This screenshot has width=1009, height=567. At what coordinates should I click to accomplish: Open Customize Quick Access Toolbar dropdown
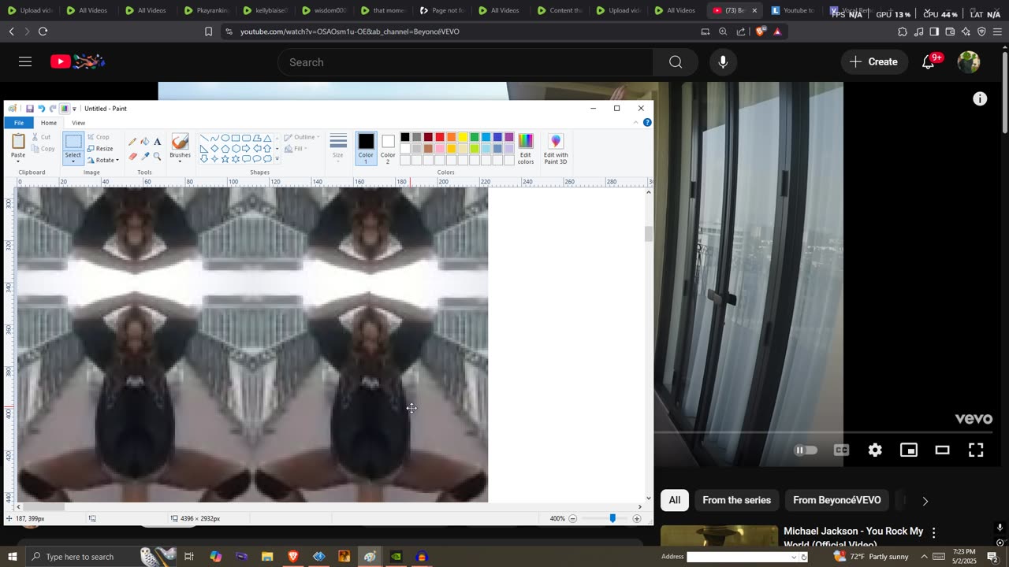(75, 109)
